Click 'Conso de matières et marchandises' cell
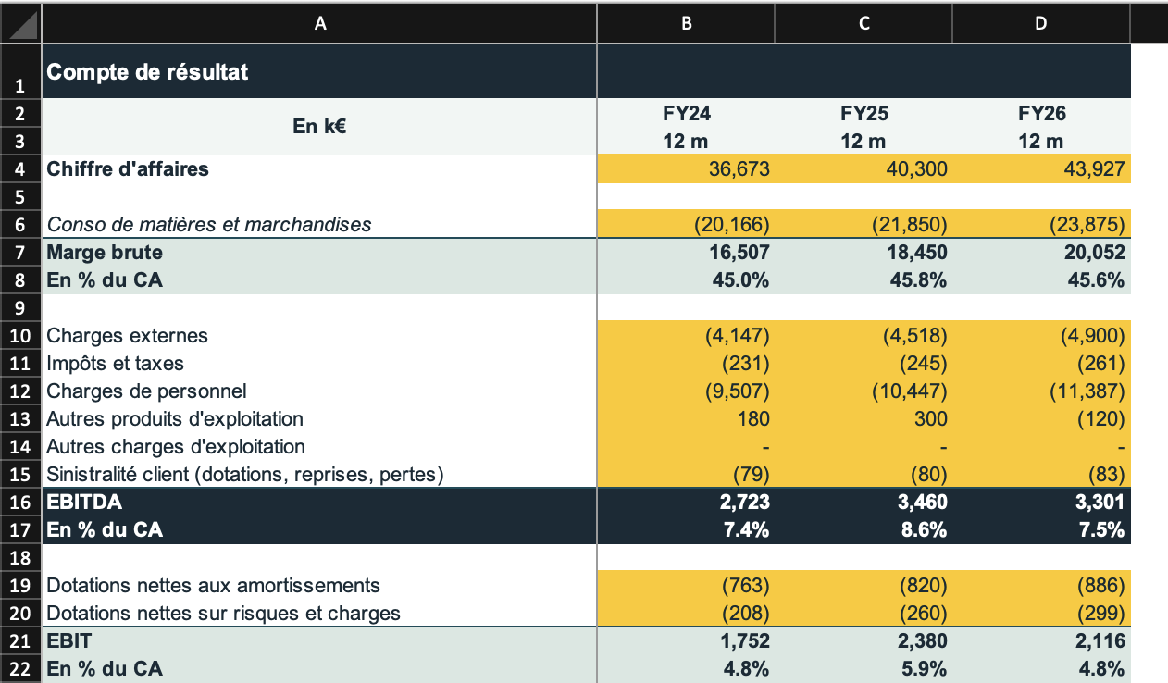The image size is (1168, 683). [319, 225]
